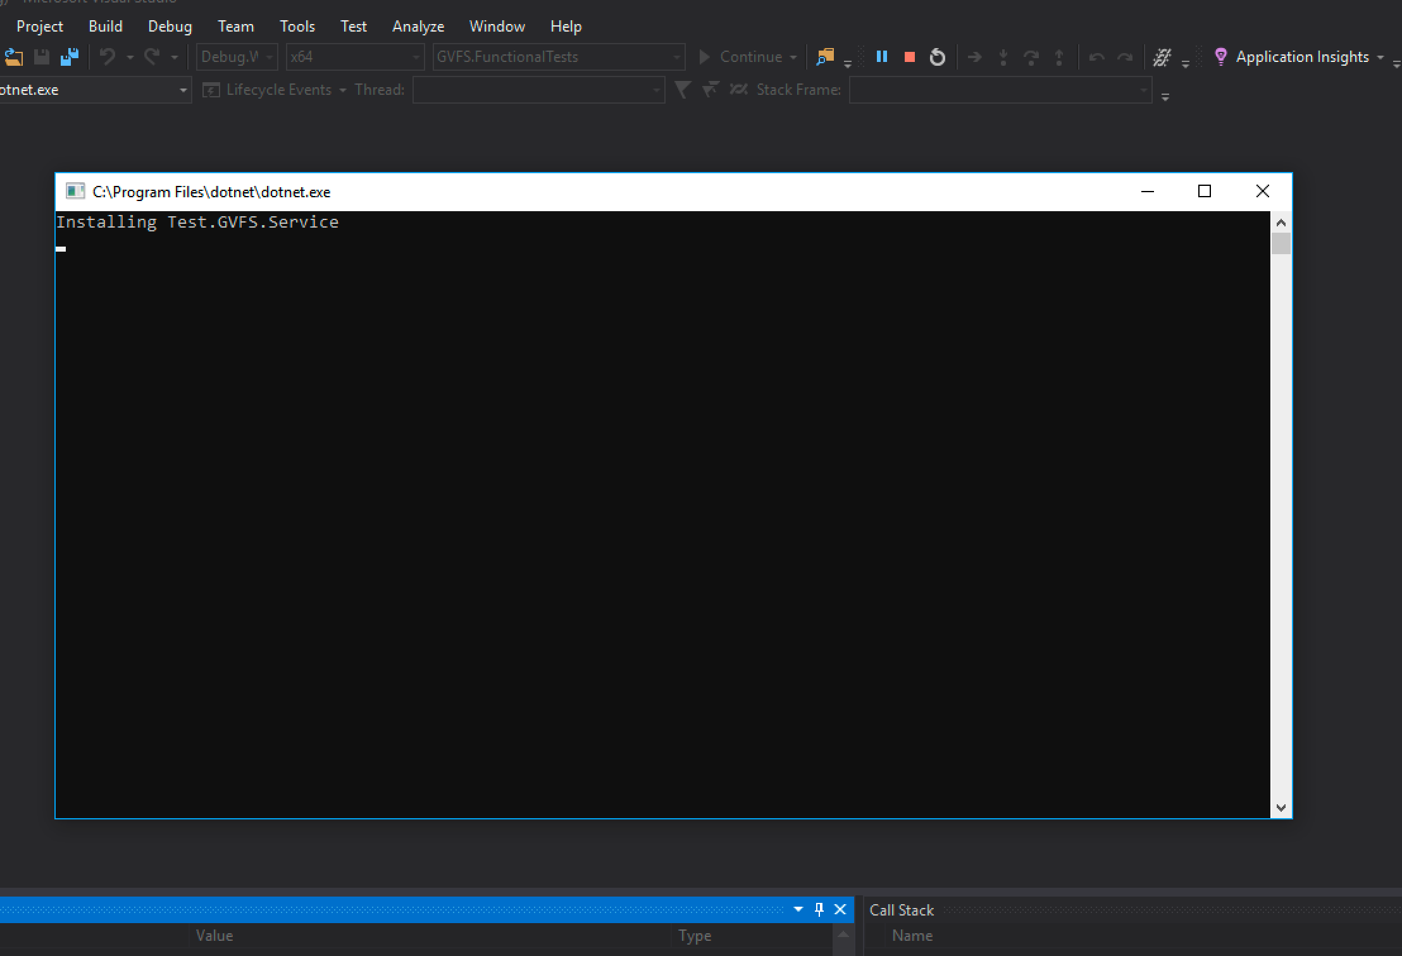Click the Find in Files icon
Screen dimensions: 1402x956
pyautogui.click(x=825, y=57)
